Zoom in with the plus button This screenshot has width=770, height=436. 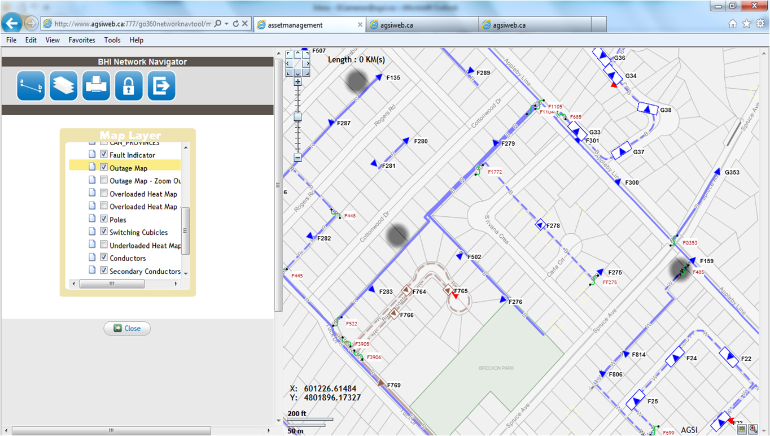297,82
